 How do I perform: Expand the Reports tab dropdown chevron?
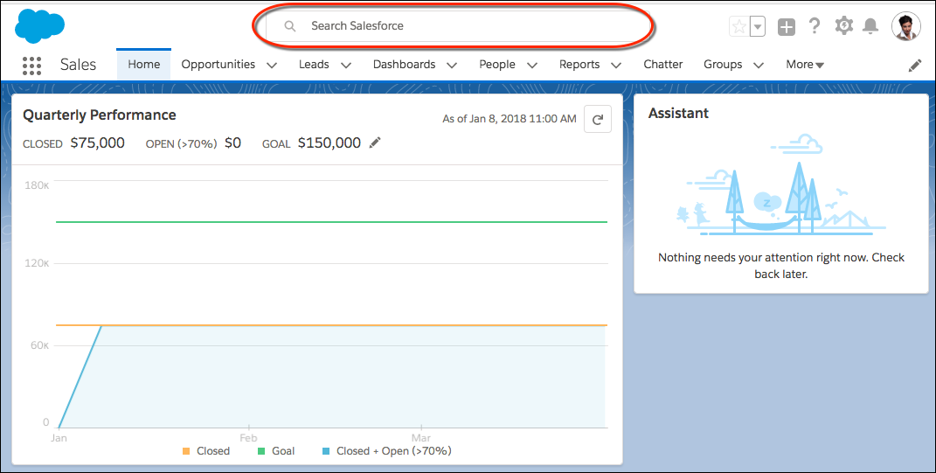(617, 65)
